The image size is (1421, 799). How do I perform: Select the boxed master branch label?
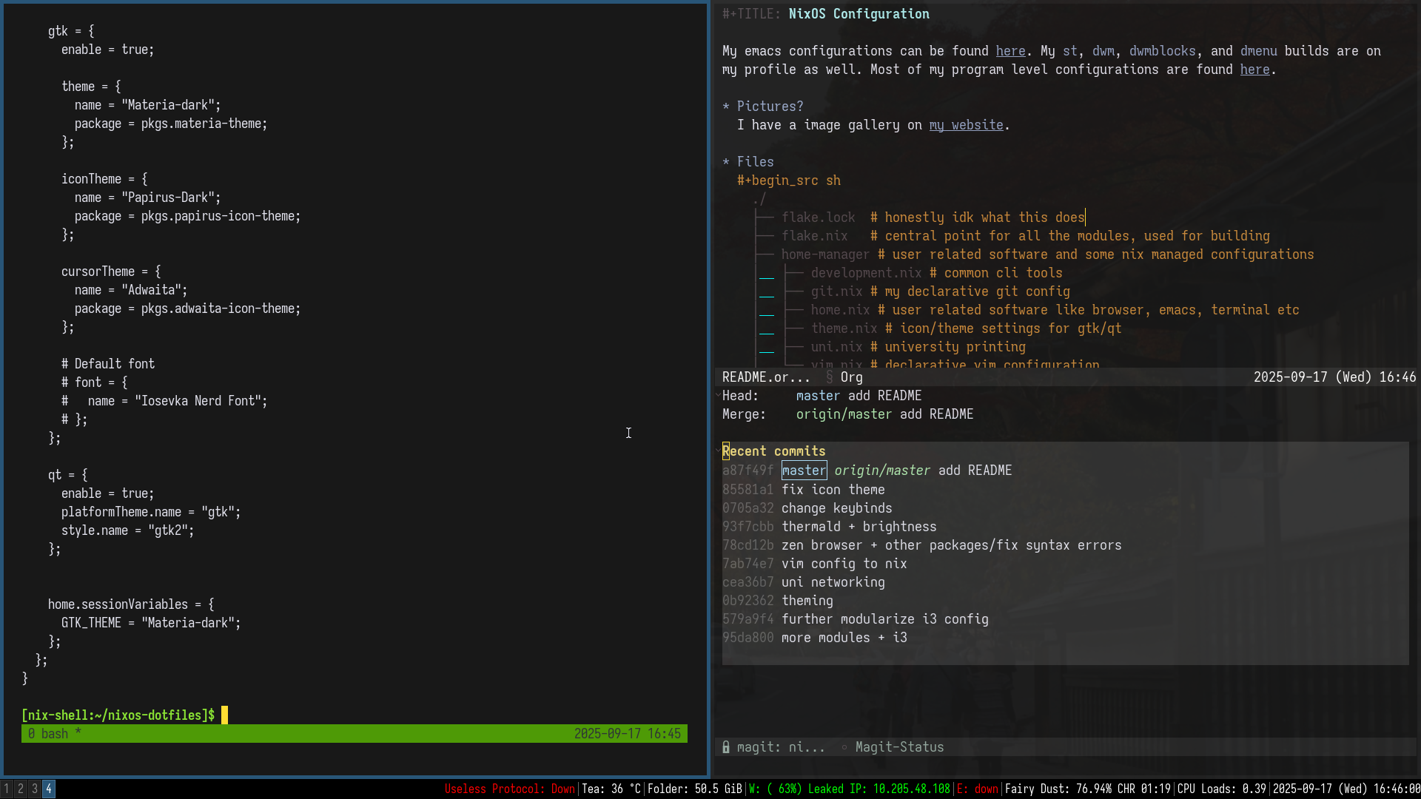[804, 471]
